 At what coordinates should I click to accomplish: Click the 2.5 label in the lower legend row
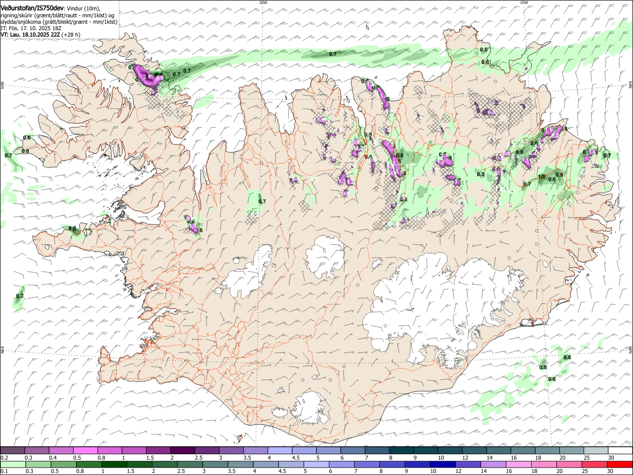point(181,471)
